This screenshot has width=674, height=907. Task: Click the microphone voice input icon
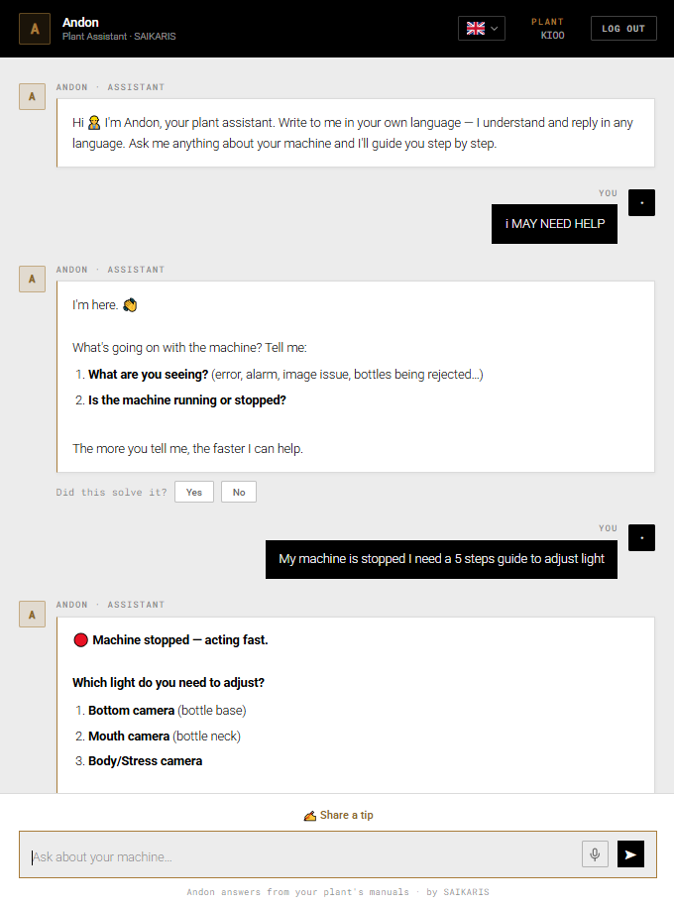(595, 854)
